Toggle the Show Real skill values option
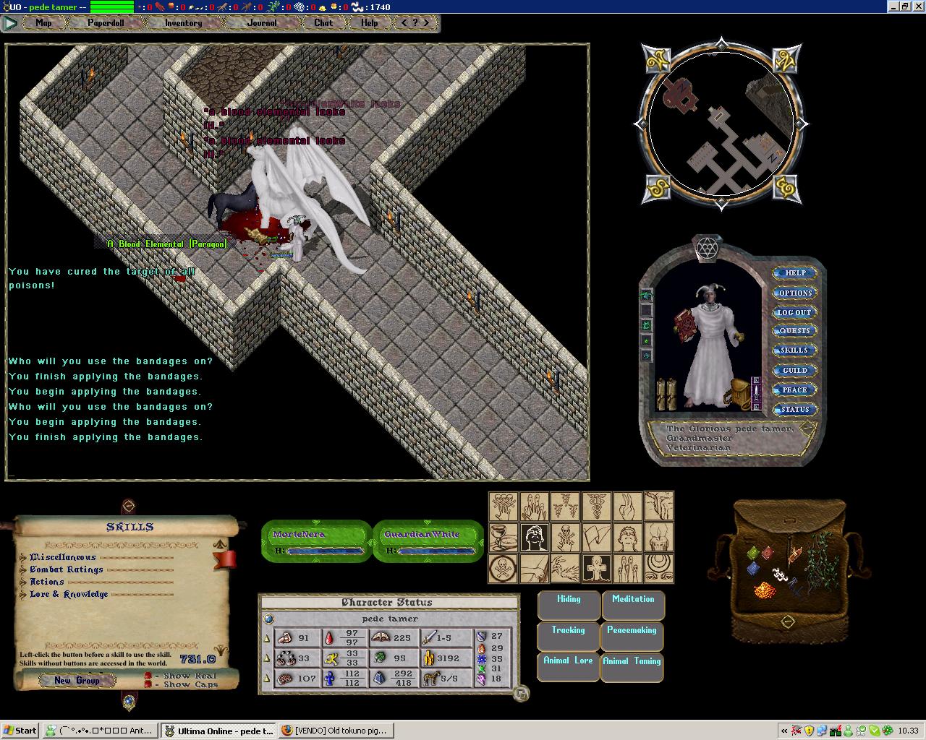This screenshot has width=926, height=740. pos(148,676)
